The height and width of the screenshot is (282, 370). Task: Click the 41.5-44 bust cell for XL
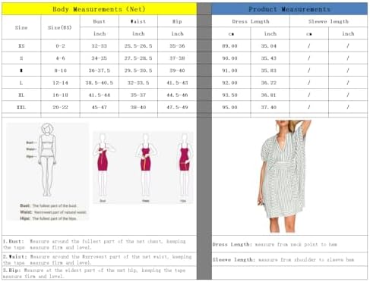pos(100,95)
